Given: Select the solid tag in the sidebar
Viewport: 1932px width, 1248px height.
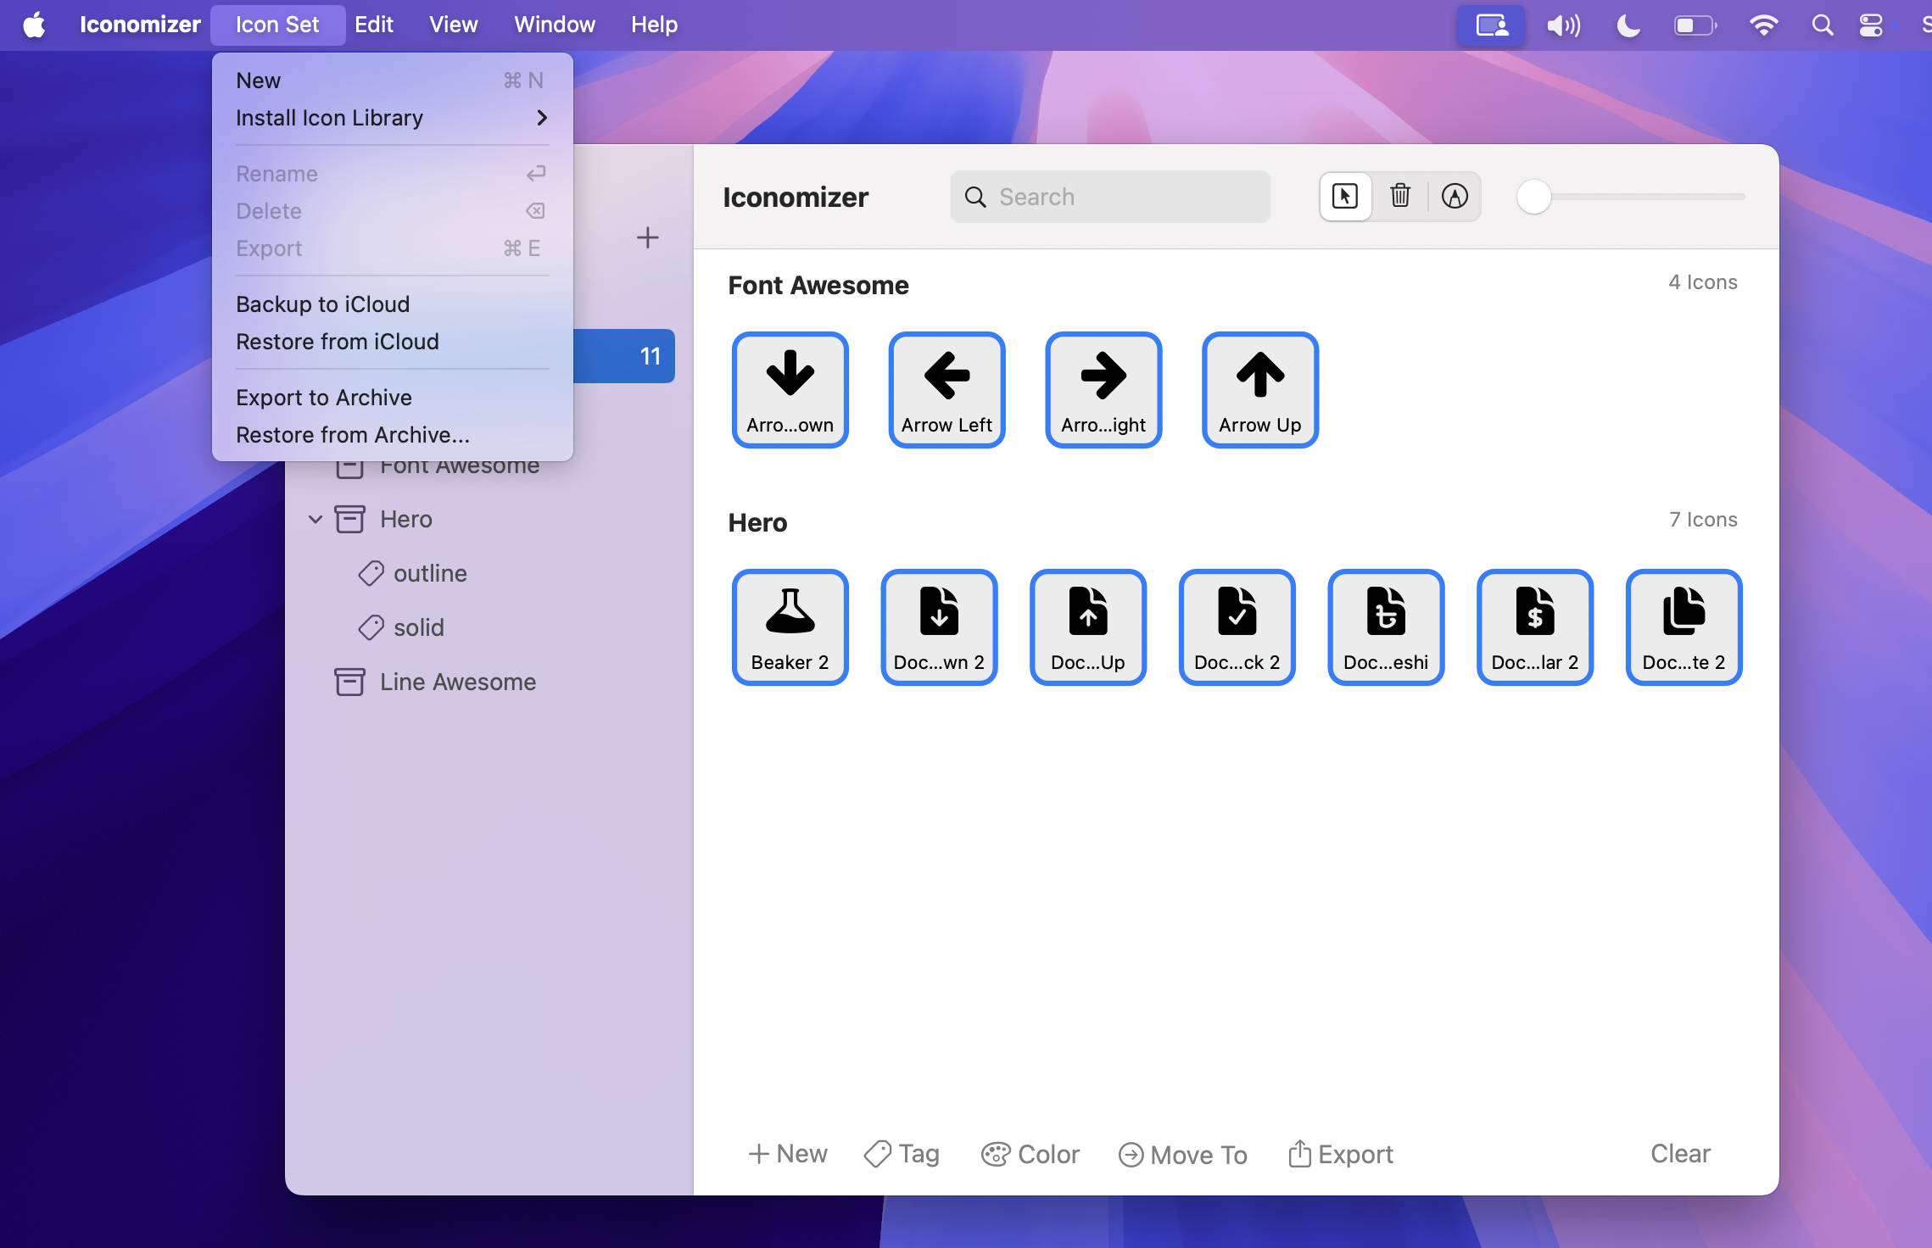Looking at the screenshot, I should [x=420, y=627].
